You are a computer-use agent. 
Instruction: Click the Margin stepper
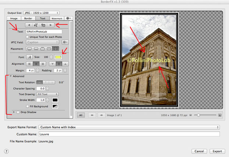pos(38,70)
